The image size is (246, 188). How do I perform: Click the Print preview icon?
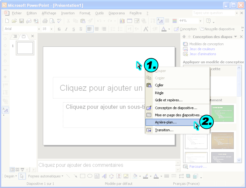pos(52,21)
